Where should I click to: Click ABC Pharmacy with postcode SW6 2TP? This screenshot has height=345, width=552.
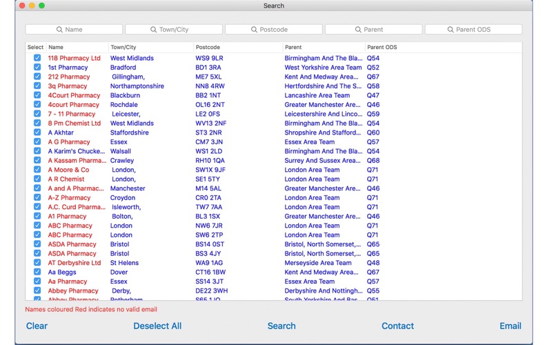coord(70,235)
